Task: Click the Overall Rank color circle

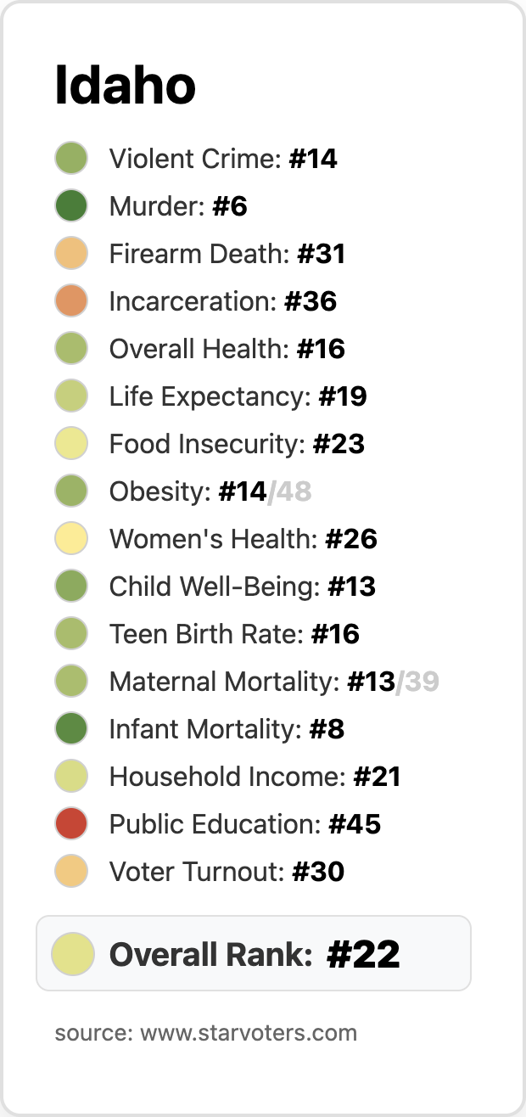Action: point(72,953)
